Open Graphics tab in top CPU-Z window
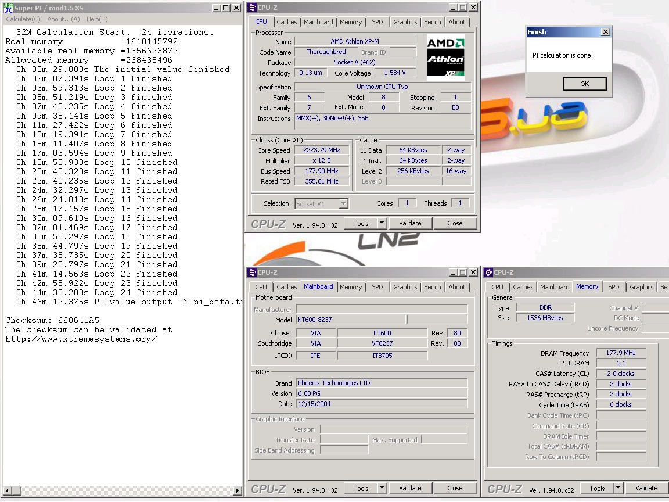This screenshot has width=669, height=502. pyautogui.click(x=405, y=22)
